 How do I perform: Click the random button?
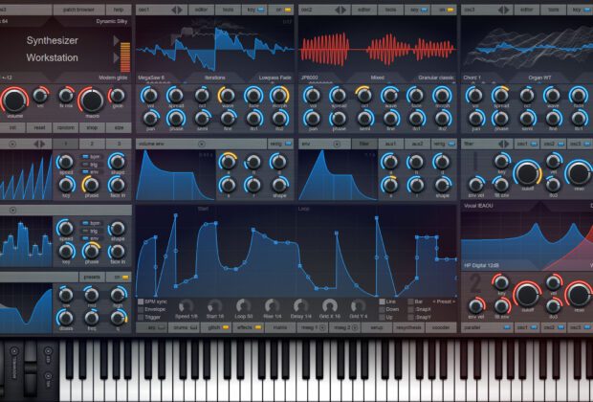click(65, 127)
